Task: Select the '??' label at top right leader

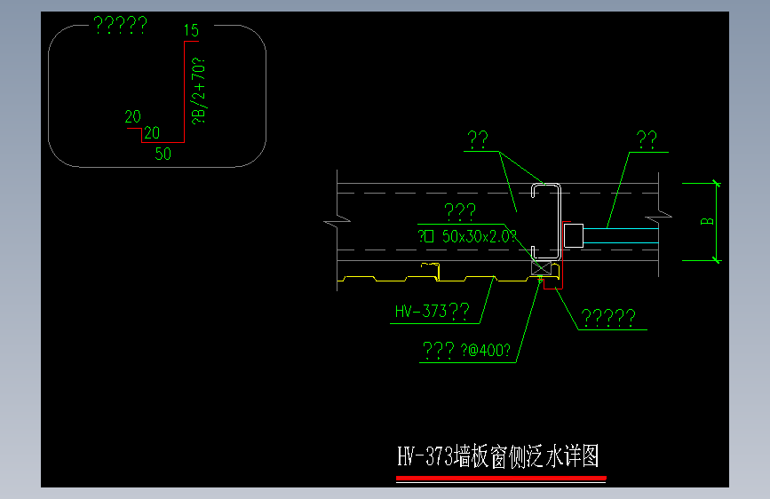Action: [x=647, y=140]
